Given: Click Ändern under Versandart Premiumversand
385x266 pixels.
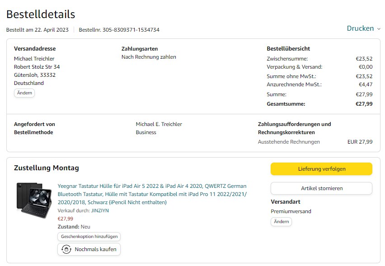Looking at the screenshot, I should tap(281, 222).
